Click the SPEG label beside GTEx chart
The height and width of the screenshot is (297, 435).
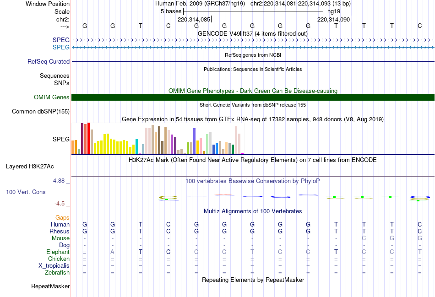click(x=61, y=139)
